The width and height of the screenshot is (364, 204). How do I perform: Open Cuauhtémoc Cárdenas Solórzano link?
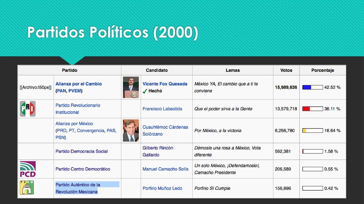(x=165, y=130)
